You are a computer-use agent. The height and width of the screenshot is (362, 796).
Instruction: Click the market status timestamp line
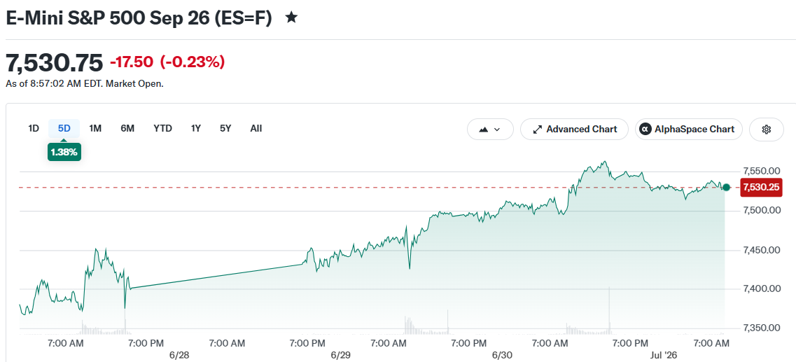pyautogui.click(x=85, y=83)
